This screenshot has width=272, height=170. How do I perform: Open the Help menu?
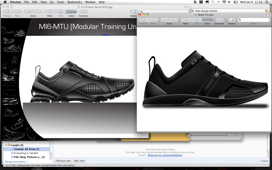(x=102, y=2)
